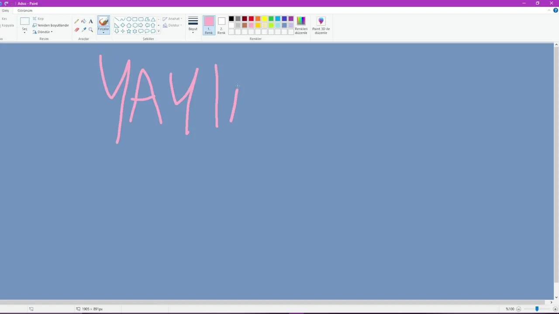This screenshot has height=314, width=559.
Task: Select the Oval shape
Action: coord(129,19)
